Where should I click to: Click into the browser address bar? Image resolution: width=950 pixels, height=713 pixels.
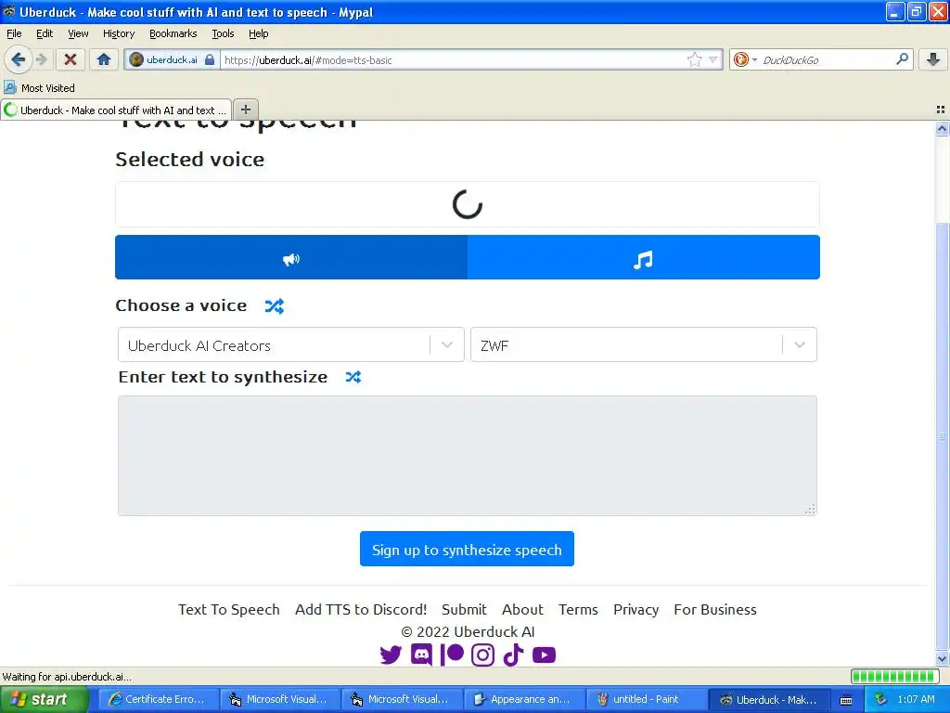coord(453,60)
